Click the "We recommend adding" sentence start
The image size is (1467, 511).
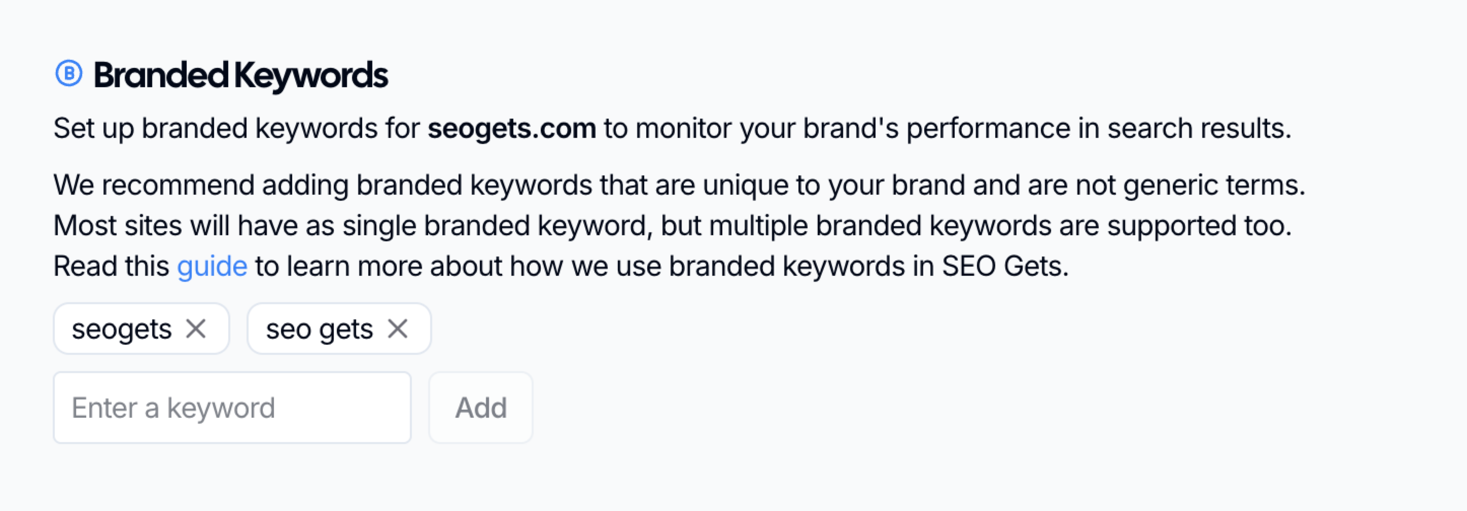coord(154,186)
